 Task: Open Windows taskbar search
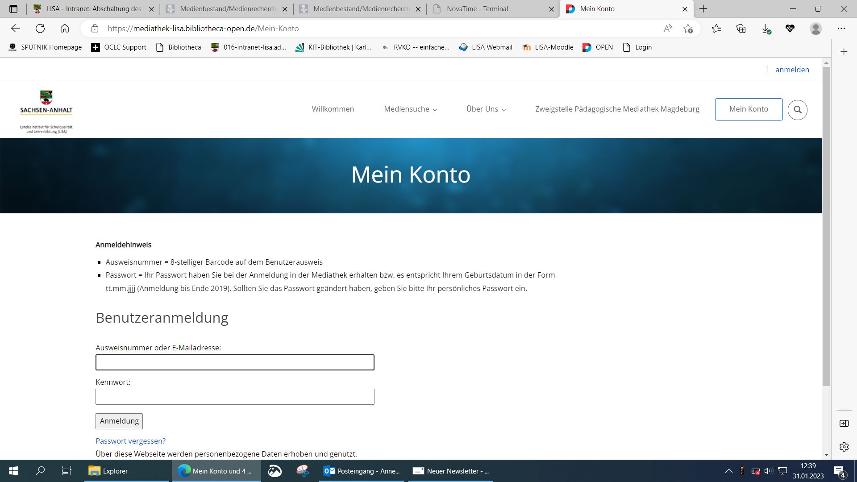(40, 471)
